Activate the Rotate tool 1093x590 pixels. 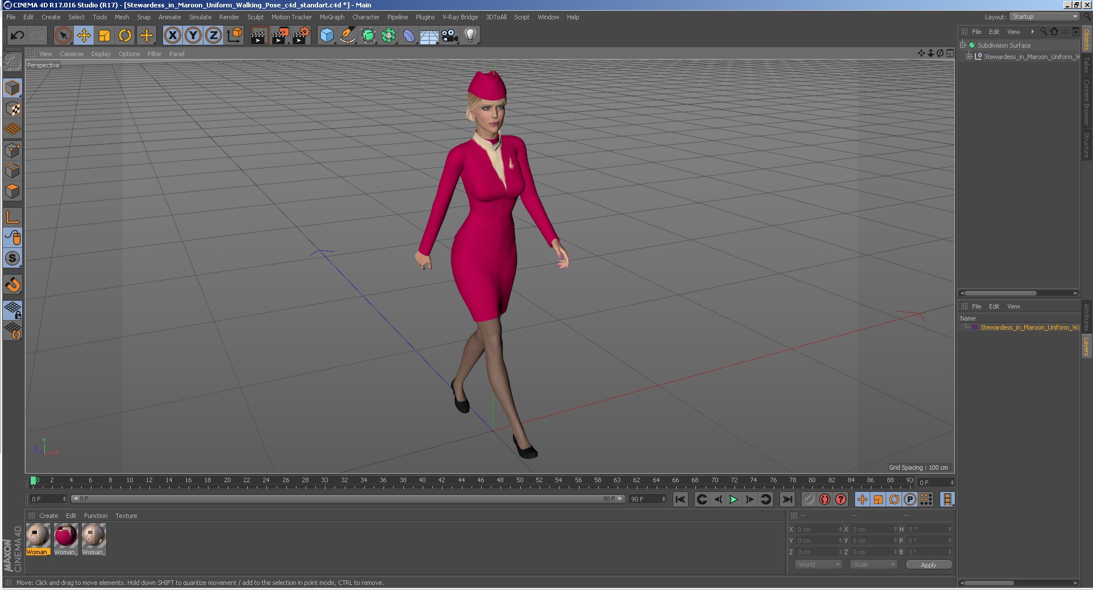pyautogui.click(x=125, y=36)
